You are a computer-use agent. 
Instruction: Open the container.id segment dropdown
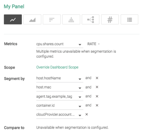(60, 106)
